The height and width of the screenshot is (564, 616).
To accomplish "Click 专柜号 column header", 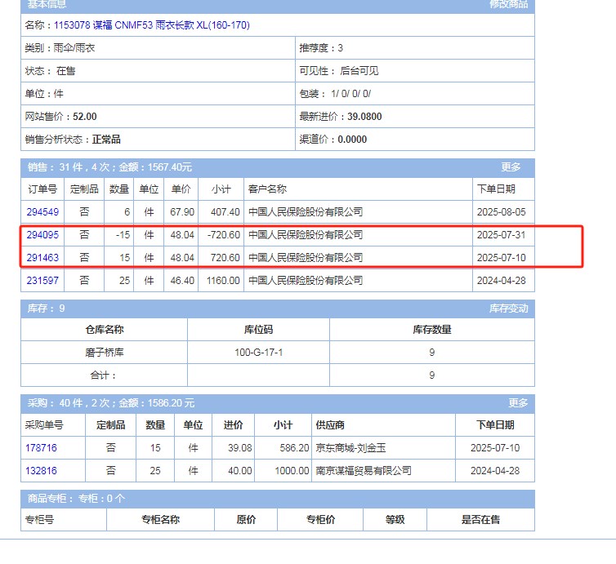I will click(x=64, y=520).
